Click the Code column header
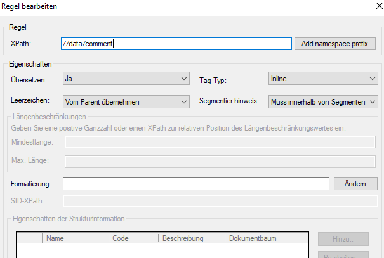 pyautogui.click(x=133, y=238)
